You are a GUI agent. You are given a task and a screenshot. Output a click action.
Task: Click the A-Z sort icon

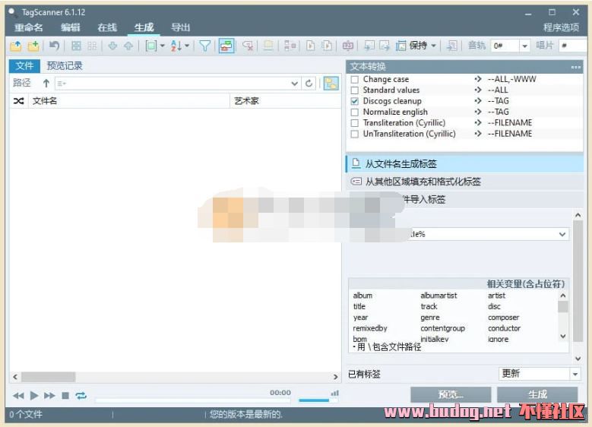176,46
